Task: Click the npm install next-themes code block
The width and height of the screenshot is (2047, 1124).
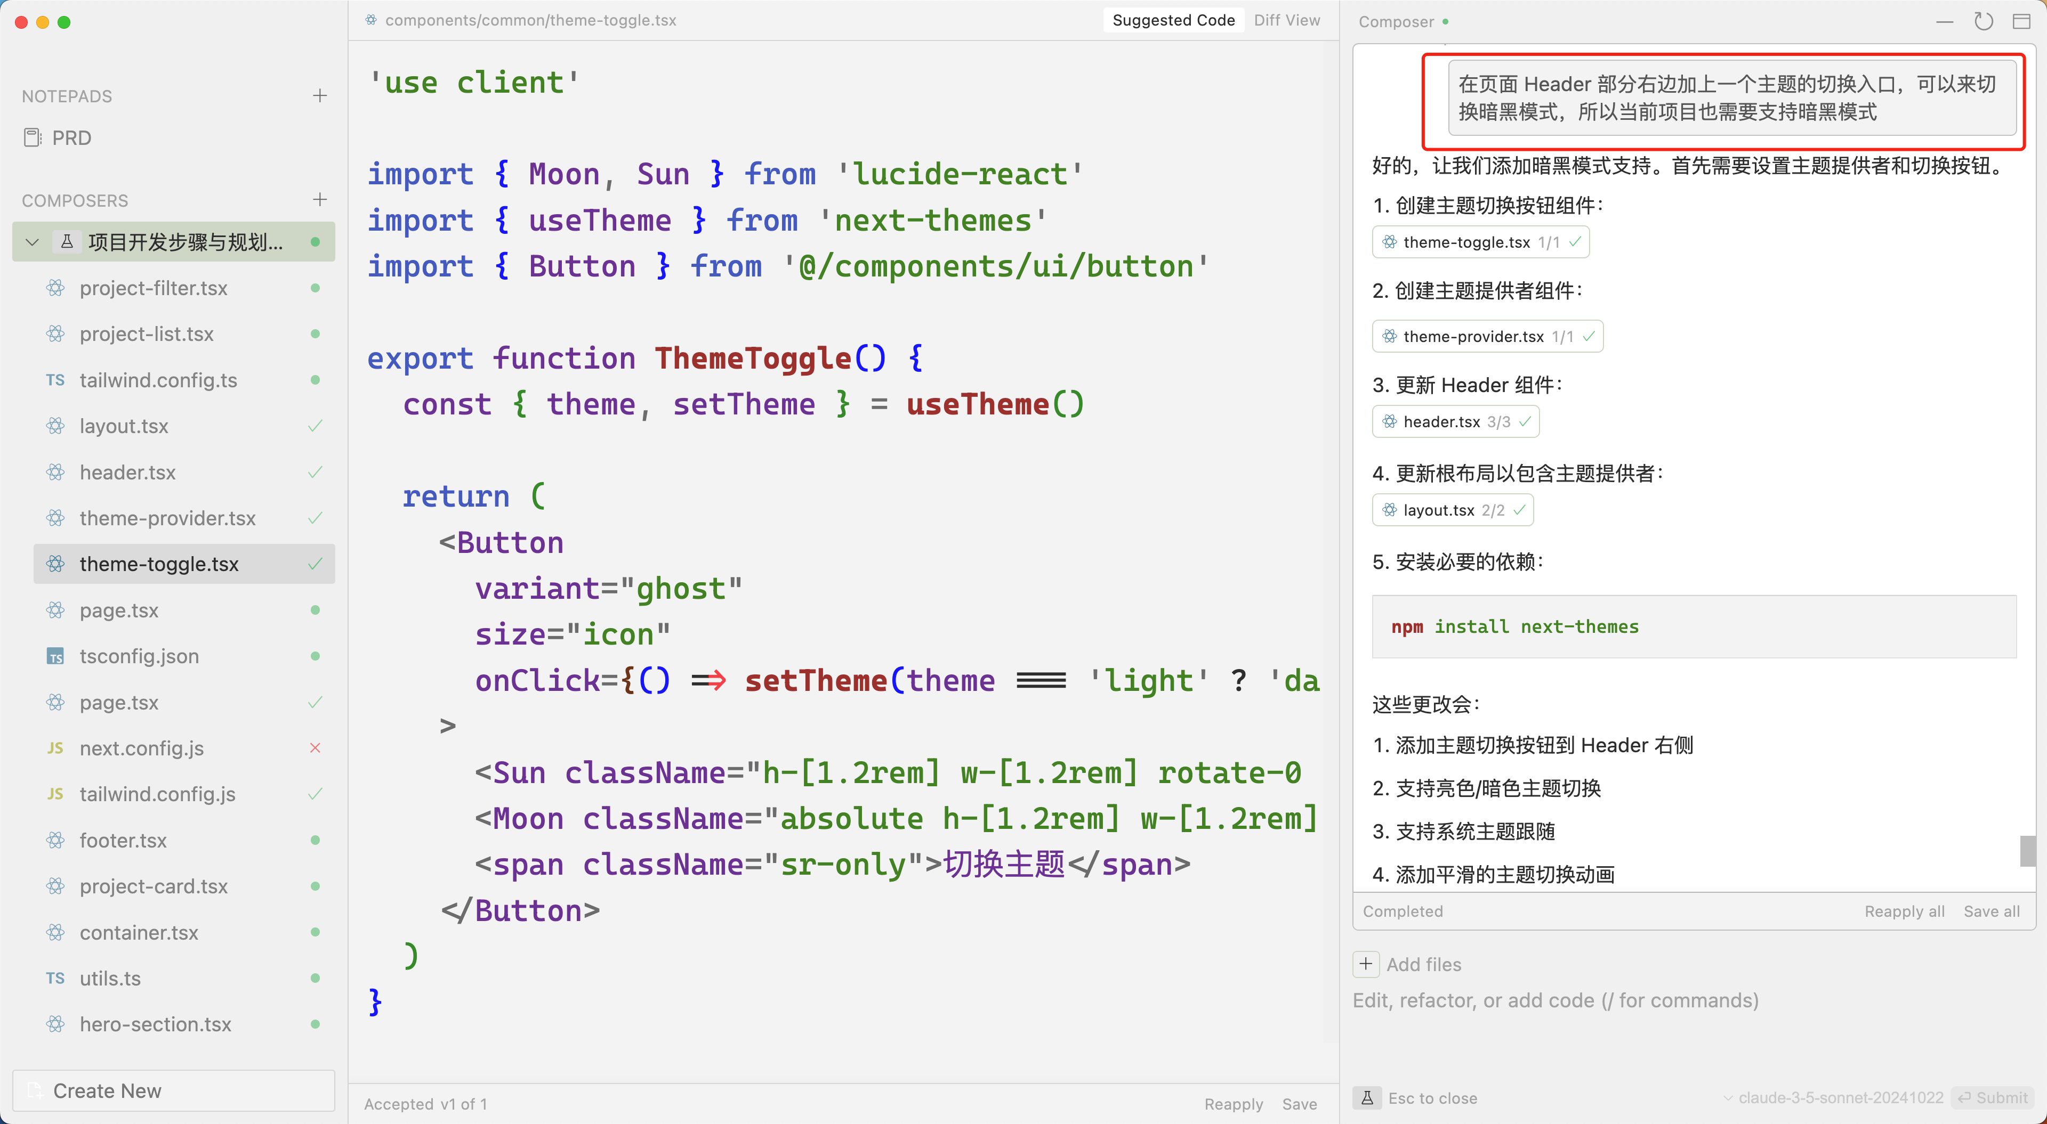Action: tap(1694, 627)
